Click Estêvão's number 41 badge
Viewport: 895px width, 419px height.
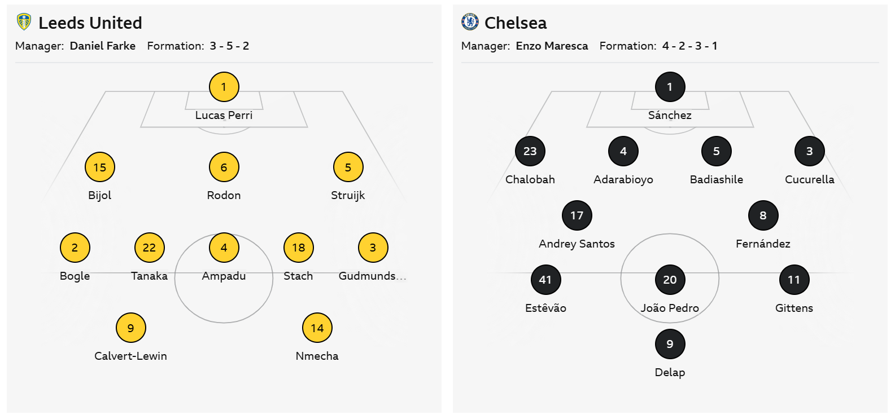[x=545, y=280]
